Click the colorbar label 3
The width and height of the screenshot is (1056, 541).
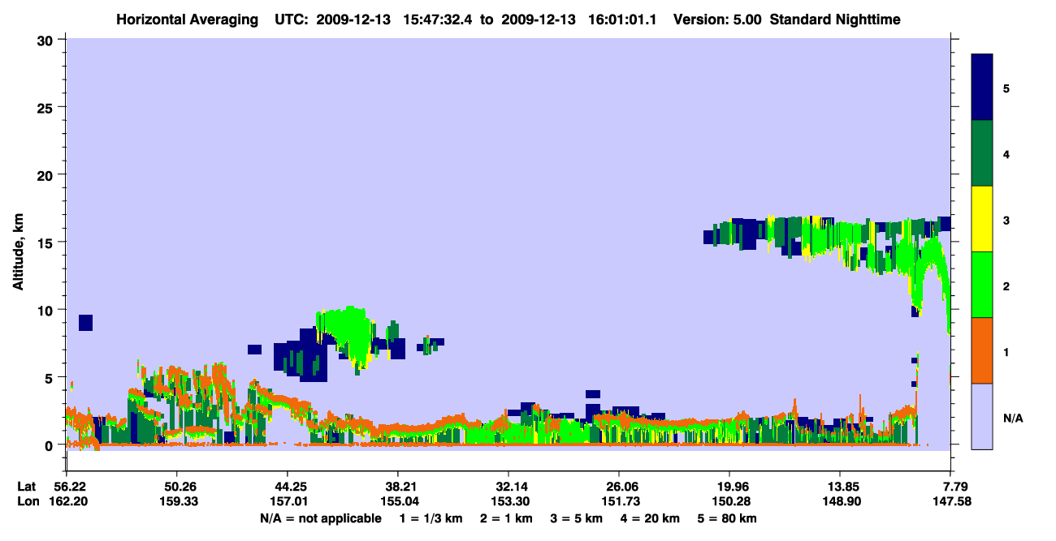(1006, 219)
